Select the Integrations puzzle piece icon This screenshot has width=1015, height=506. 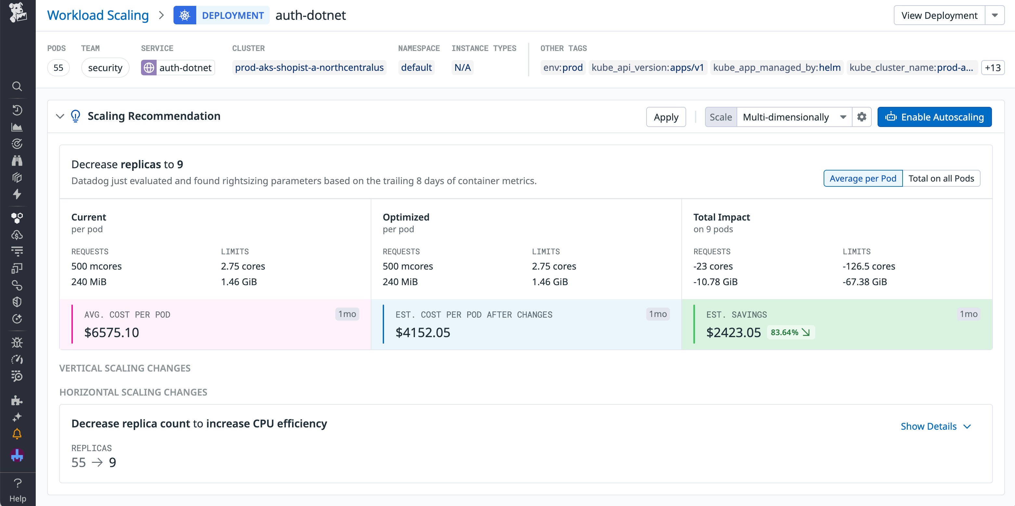[x=17, y=401]
